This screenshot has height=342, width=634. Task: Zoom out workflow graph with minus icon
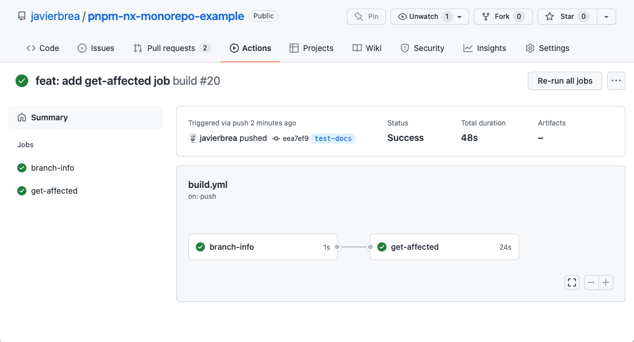point(591,282)
